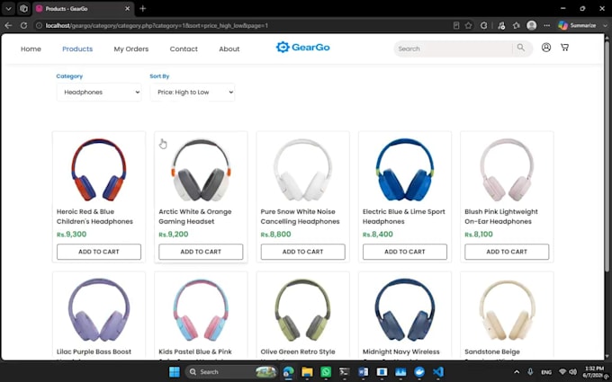This screenshot has height=382, width=612.
Task: Select the Products menu item
Action: 77,49
